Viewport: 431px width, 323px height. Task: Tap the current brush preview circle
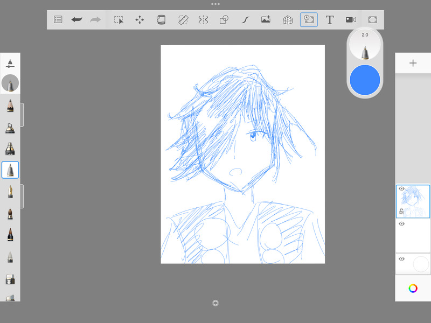10,83
